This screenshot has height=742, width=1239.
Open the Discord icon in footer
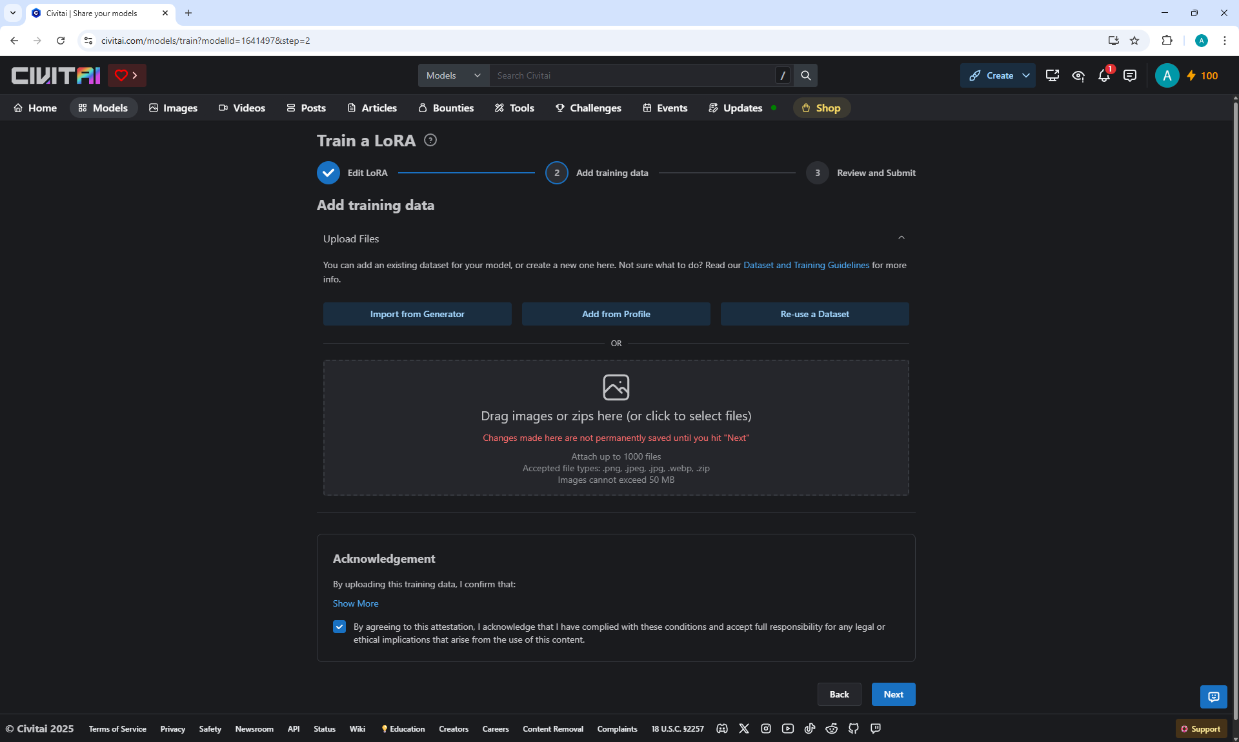tap(722, 728)
